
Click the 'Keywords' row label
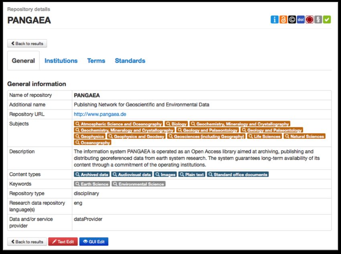tap(20, 184)
